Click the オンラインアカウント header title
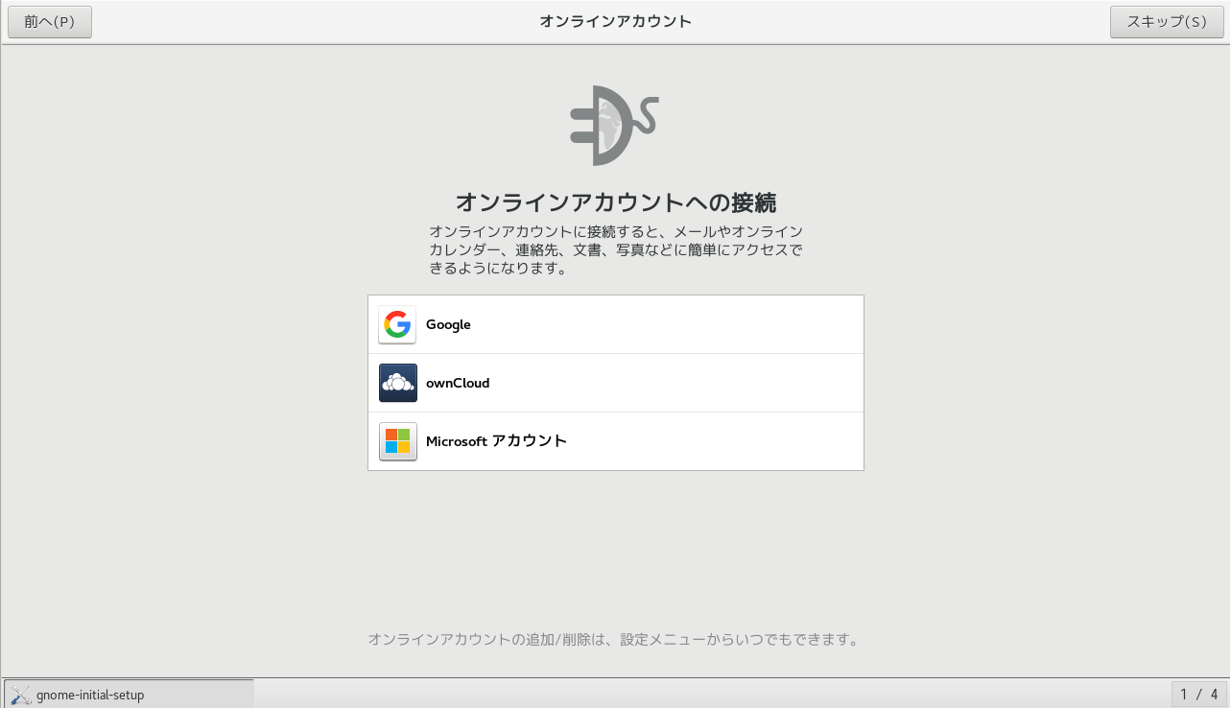This screenshot has height=708, width=1231. (x=615, y=21)
